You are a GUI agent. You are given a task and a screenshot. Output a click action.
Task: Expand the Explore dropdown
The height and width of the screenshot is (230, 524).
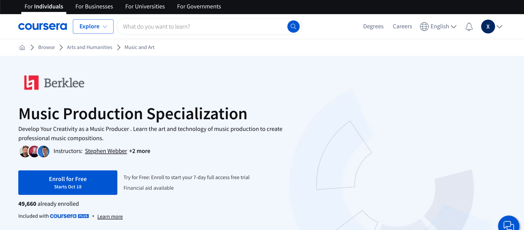[93, 26]
